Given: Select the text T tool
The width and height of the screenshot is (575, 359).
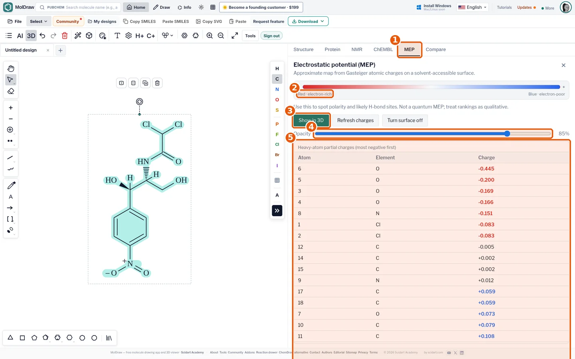Looking at the screenshot, I should [x=117, y=36].
